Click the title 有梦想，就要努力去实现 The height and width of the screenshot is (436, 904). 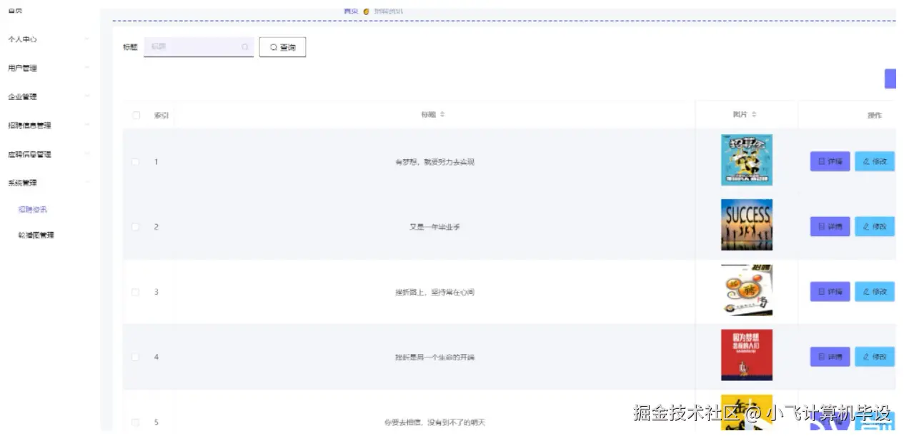point(434,162)
